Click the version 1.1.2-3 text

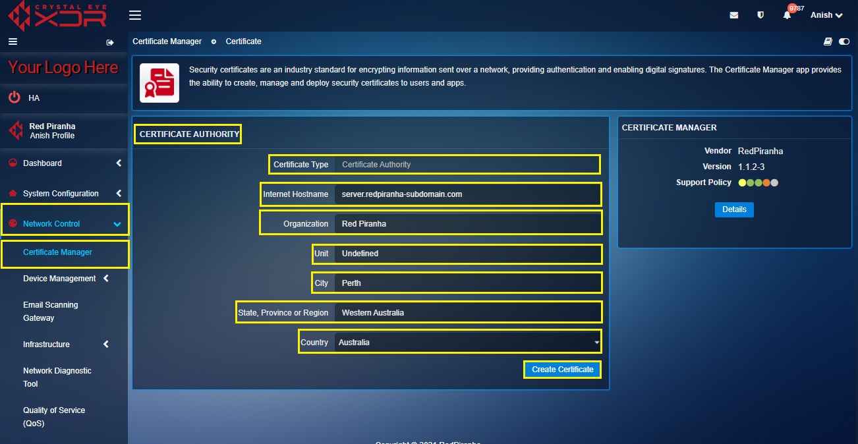(x=751, y=167)
